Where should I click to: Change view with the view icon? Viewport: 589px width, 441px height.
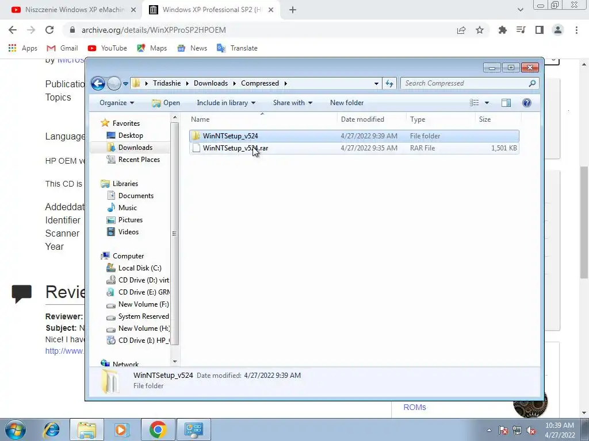click(x=475, y=103)
